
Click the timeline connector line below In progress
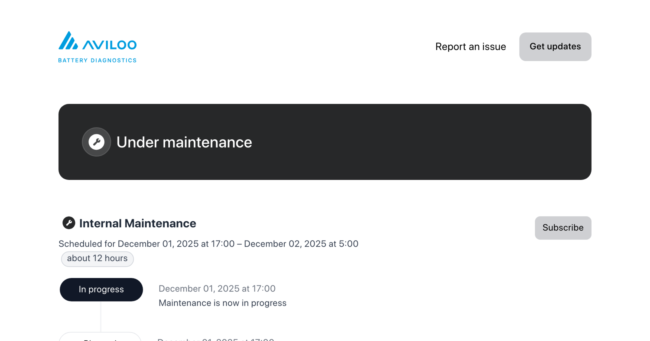101,316
